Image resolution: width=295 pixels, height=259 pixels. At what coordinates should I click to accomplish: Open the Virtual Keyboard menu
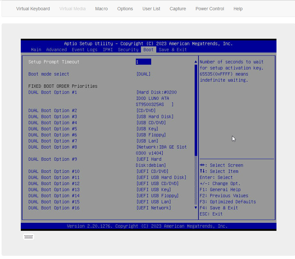click(x=33, y=9)
